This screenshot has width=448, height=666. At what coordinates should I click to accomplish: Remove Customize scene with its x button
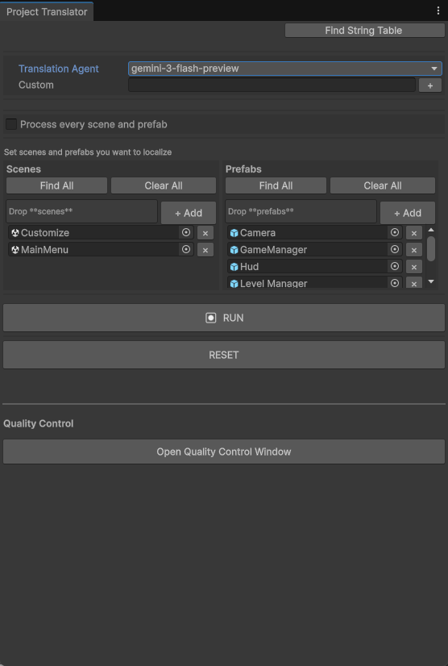[x=205, y=233]
